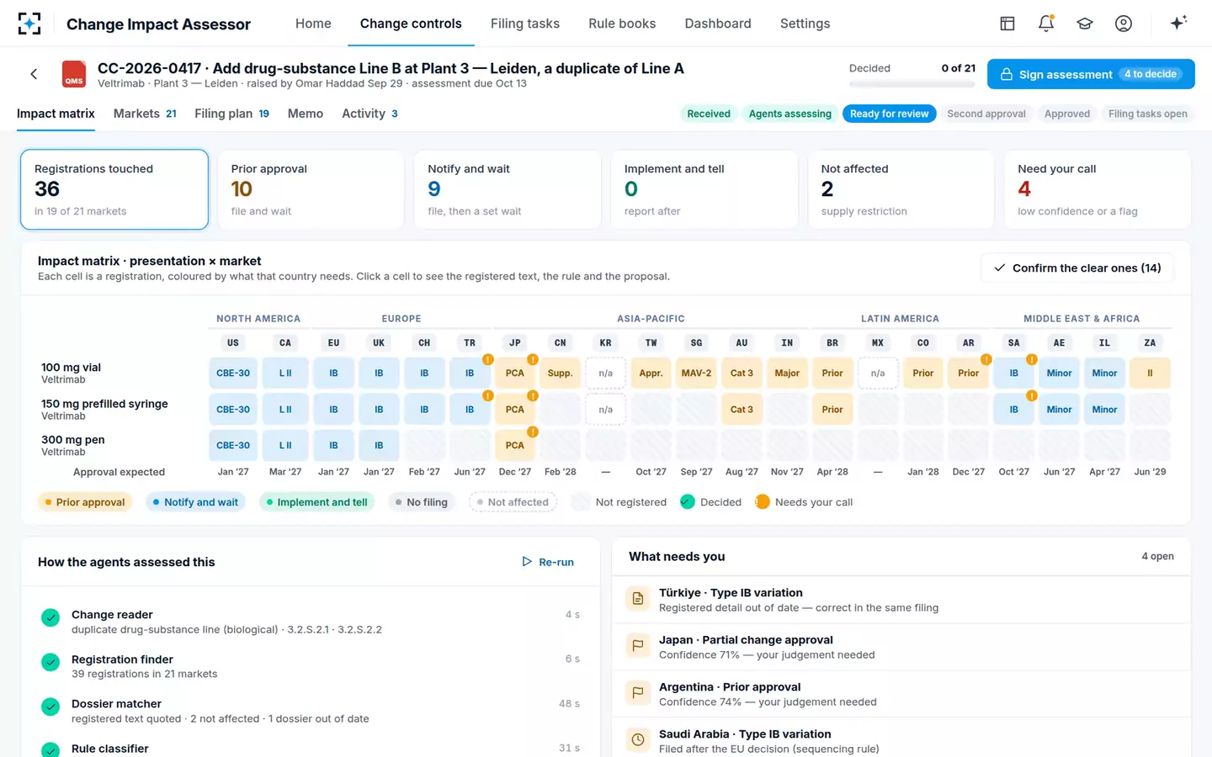Open the 150 mg syringe SA IB cell
Viewport: 1212px width, 757px height.
click(x=1014, y=410)
